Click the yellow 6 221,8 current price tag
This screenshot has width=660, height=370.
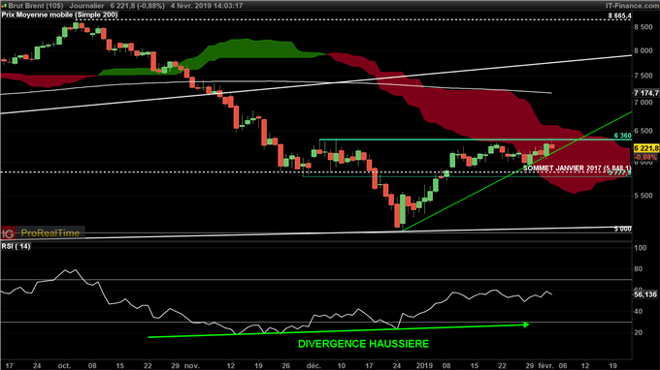[x=645, y=148]
